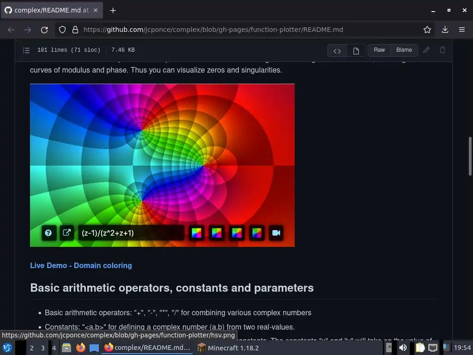Open a new browser tab

(113, 11)
